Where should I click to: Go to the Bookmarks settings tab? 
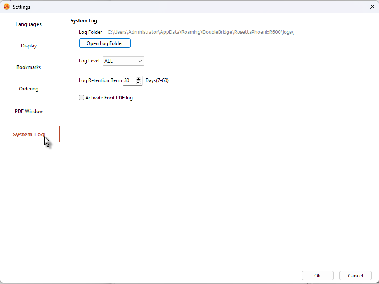click(x=28, y=67)
